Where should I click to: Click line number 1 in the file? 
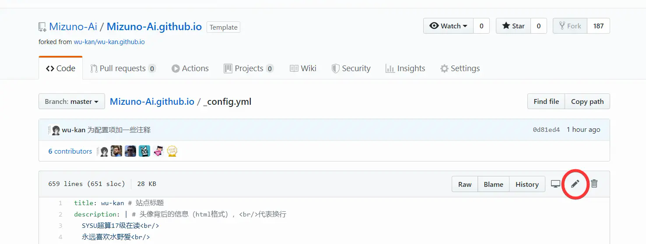tap(60, 203)
